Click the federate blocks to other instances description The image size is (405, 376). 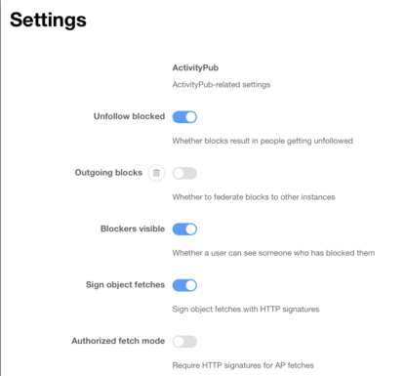click(x=254, y=197)
